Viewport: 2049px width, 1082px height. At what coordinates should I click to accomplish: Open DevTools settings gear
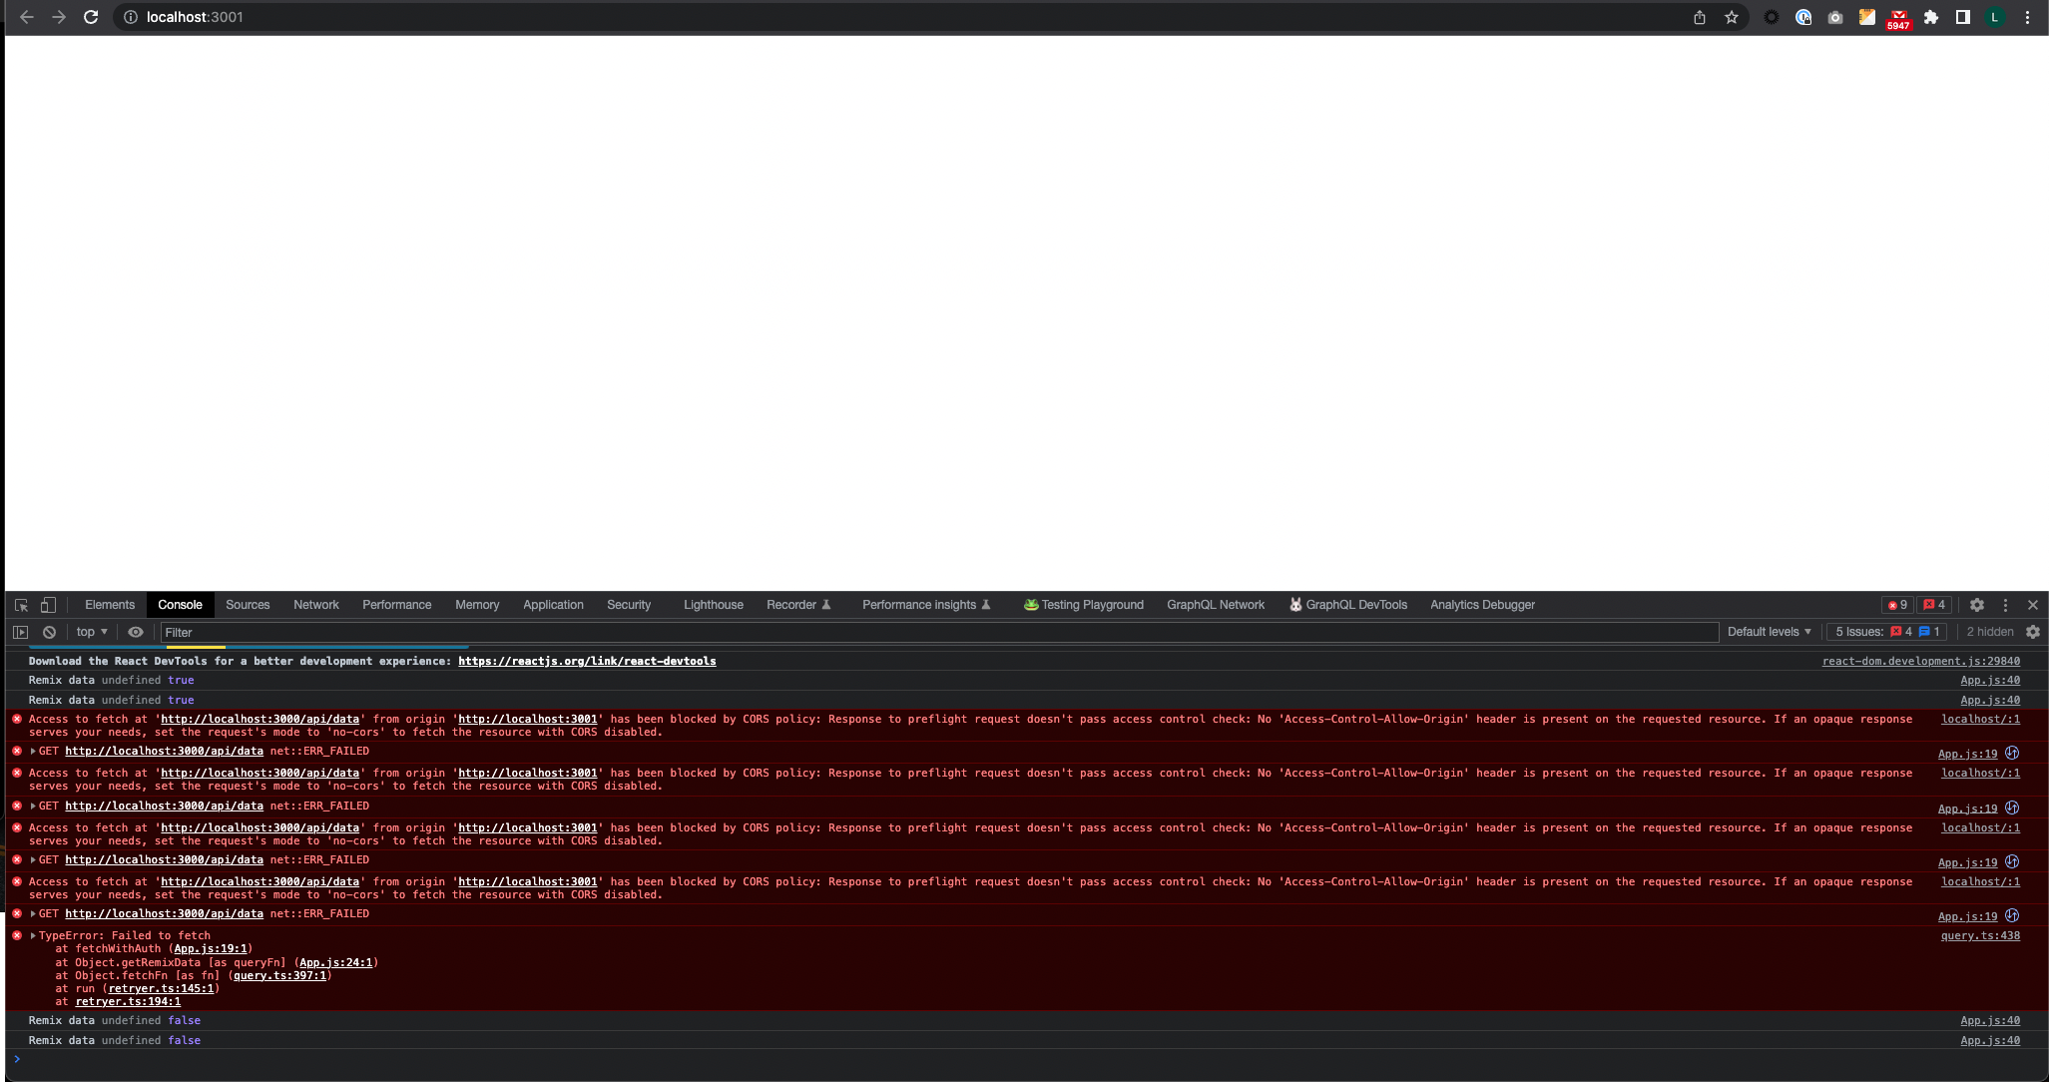click(1977, 605)
